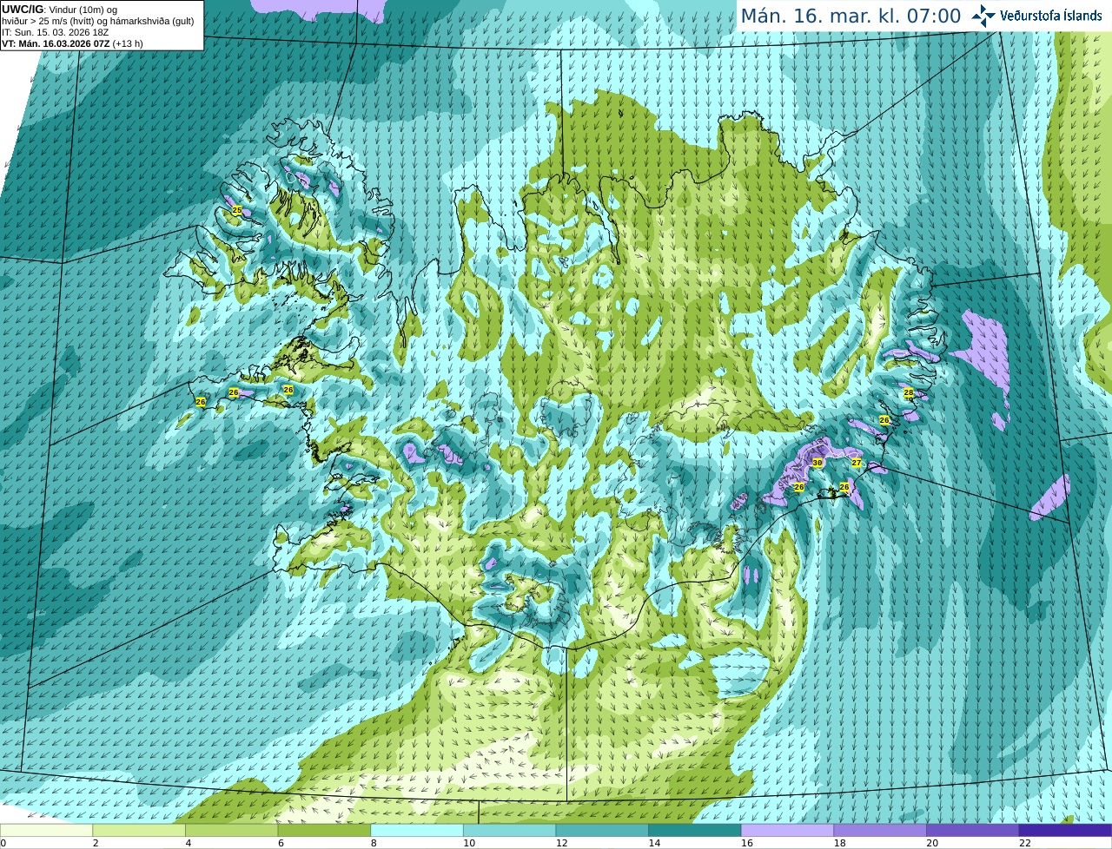The width and height of the screenshot is (1112, 849).
Task: Pick the 12–14 m/s teal swatch
Action: pyautogui.click(x=602, y=830)
